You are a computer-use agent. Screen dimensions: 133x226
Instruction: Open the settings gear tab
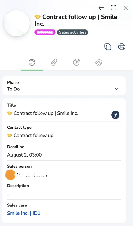pyautogui.click(x=99, y=63)
